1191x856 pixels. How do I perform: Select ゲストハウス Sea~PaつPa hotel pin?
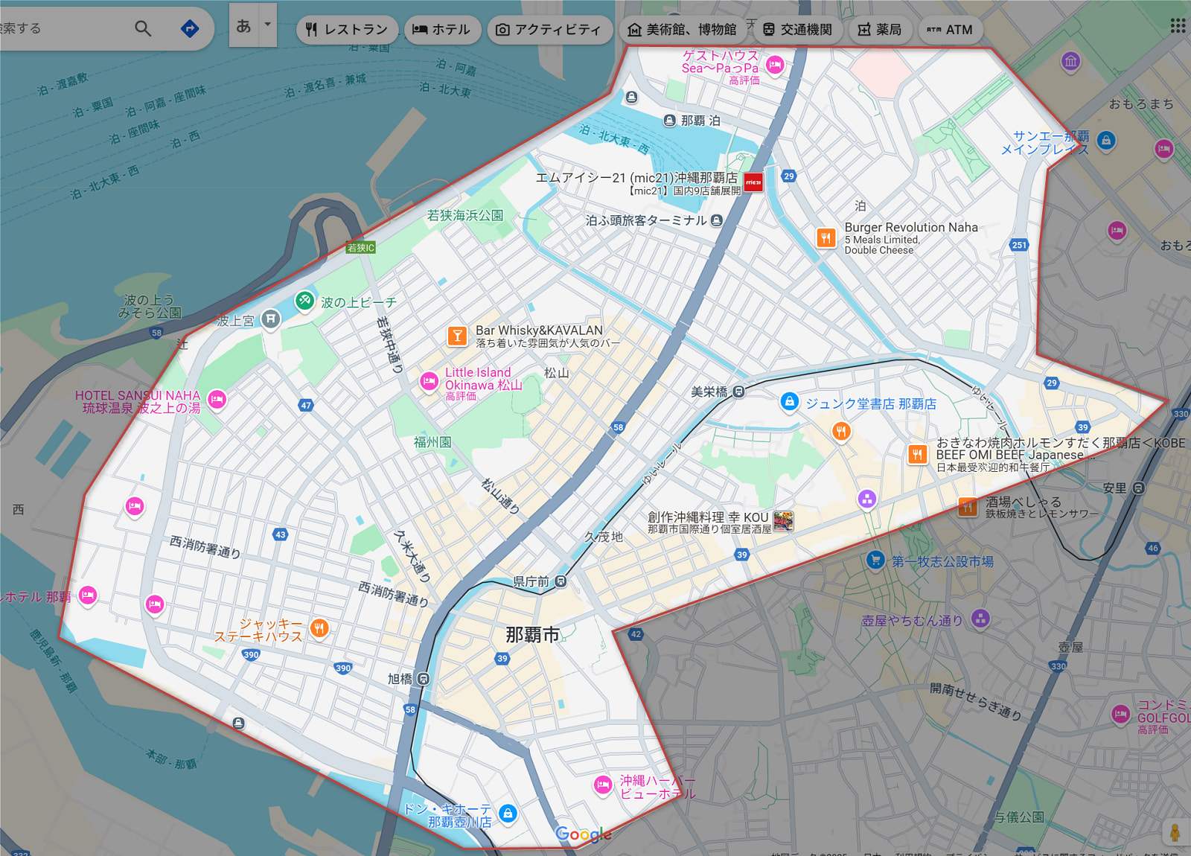775,66
